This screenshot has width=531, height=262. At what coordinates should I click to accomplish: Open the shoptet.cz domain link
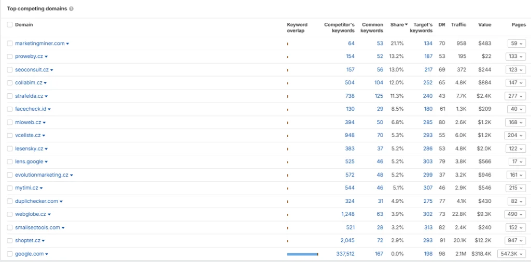28,241
